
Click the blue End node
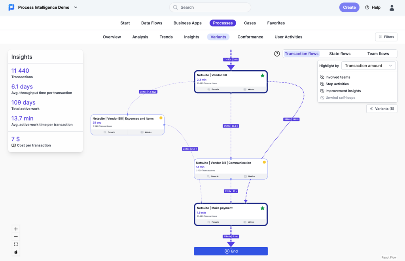click(x=231, y=251)
